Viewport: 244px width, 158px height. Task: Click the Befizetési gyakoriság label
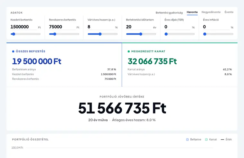click(169, 13)
